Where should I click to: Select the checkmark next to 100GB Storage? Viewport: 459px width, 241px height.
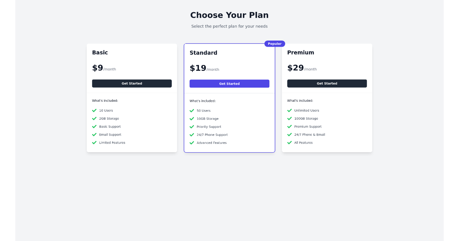[x=290, y=118]
